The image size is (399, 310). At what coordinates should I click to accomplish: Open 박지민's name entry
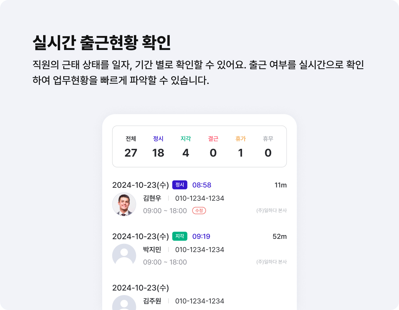coord(152,249)
